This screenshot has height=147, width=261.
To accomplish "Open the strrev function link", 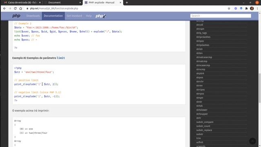I will point(199,86).
